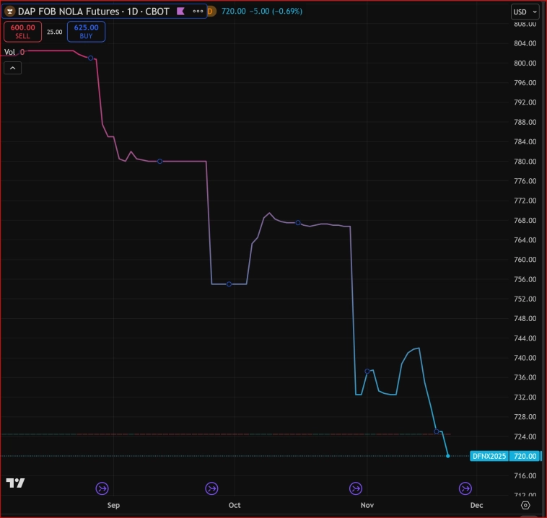Click the blue 720.00 current price label
The width and height of the screenshot is (547, 518).
[525, 456]
